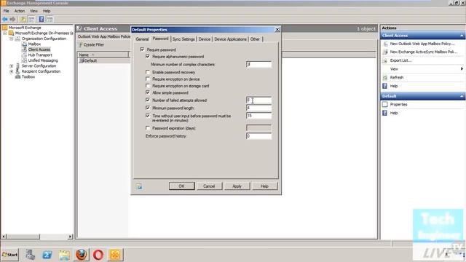Image resolution: width=466 pixels, height=262 pixels.
Task: Collapse Microsoft Exchange On-Premises tree node
Action: [5, 33]
